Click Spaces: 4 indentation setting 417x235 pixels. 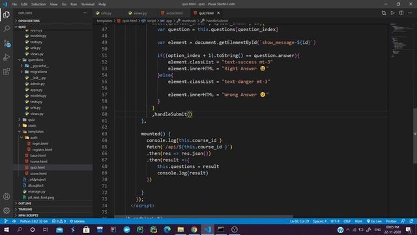click(x=319, y=221)
